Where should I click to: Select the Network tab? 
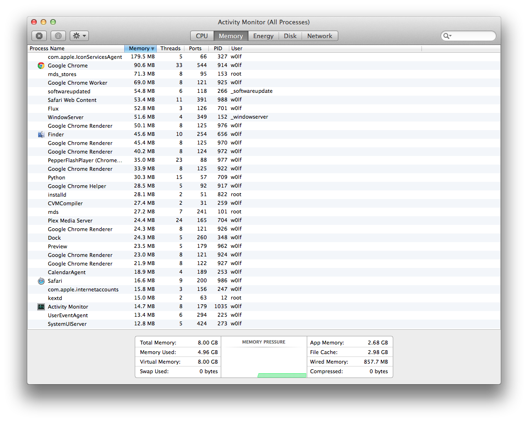[x=320, y=36]
